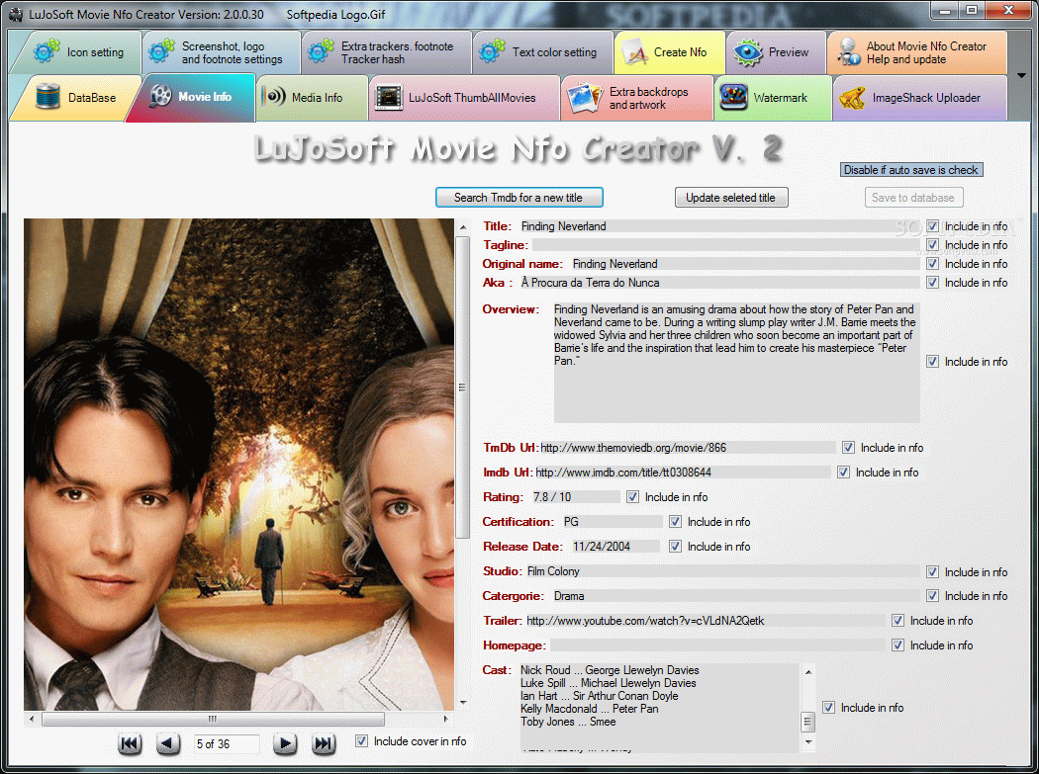Show the next cover image
1039x774 pixels.
click(x=285, y=743)
